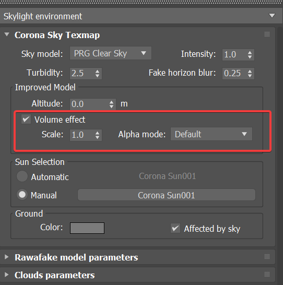Click the Corona Sun001 picker button
283x285 pixels.
click(167, 195)
